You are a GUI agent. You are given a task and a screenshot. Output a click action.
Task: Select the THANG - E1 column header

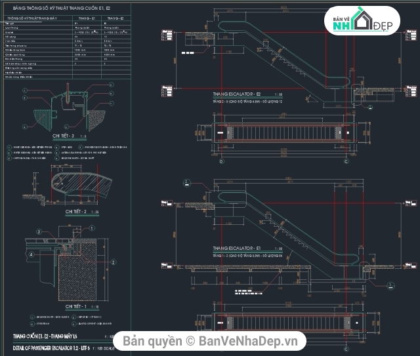(87, 19)
